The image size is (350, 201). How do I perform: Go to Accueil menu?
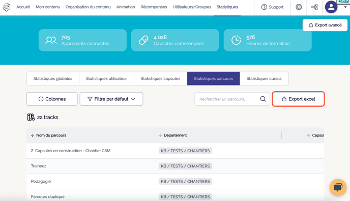click(23, 7)
